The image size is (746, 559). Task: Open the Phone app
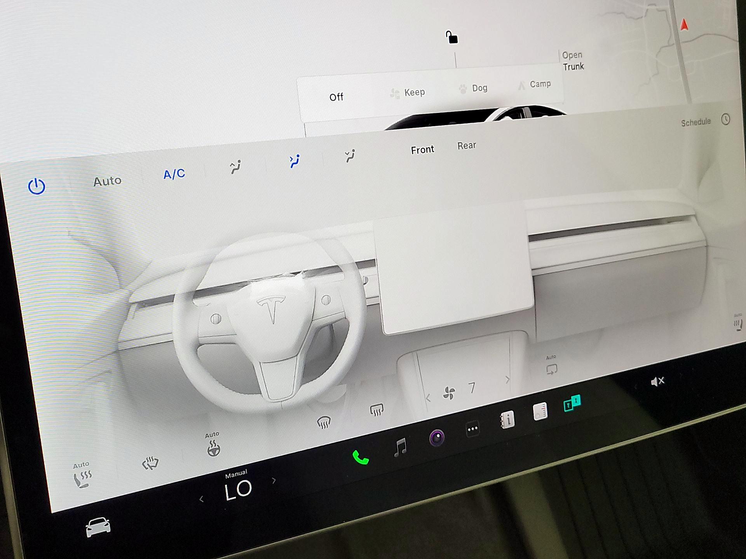360,458
